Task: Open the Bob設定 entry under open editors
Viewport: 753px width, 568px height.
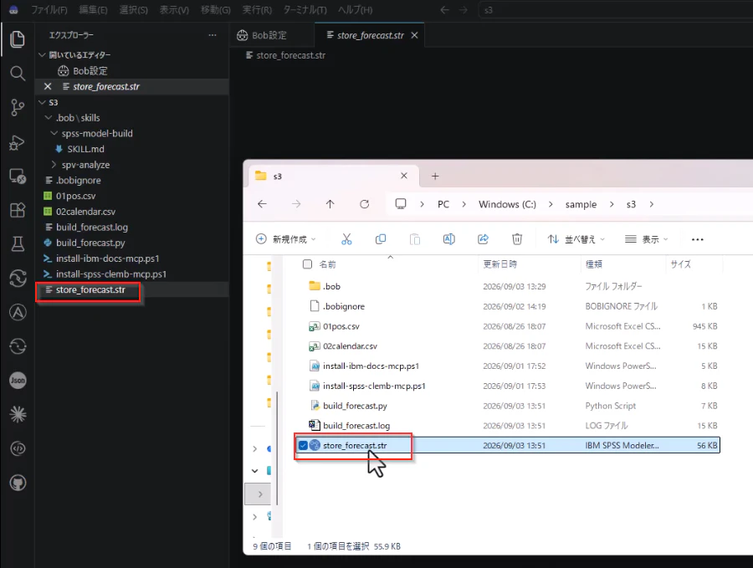Action: coord(90,70)
